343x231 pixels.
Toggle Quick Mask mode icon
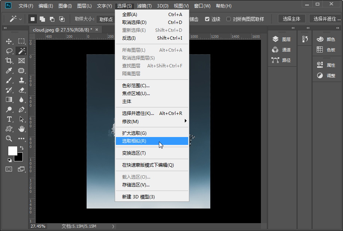pos(9,169)
